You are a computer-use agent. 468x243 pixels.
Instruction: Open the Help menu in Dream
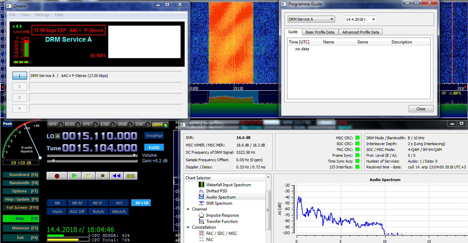click(59, 15)
